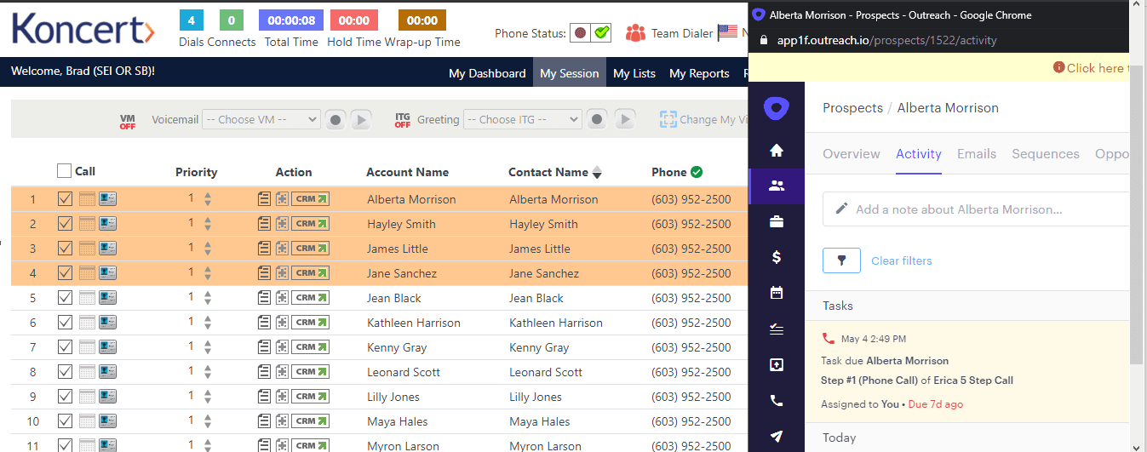Viewport: 1147px width, 452px height.
Task: Click the contact card icon for Hayley Smith
Action: click(107, 224)
